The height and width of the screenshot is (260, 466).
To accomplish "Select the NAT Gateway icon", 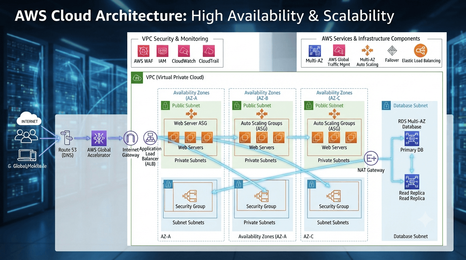I will (x=371, y=159).
